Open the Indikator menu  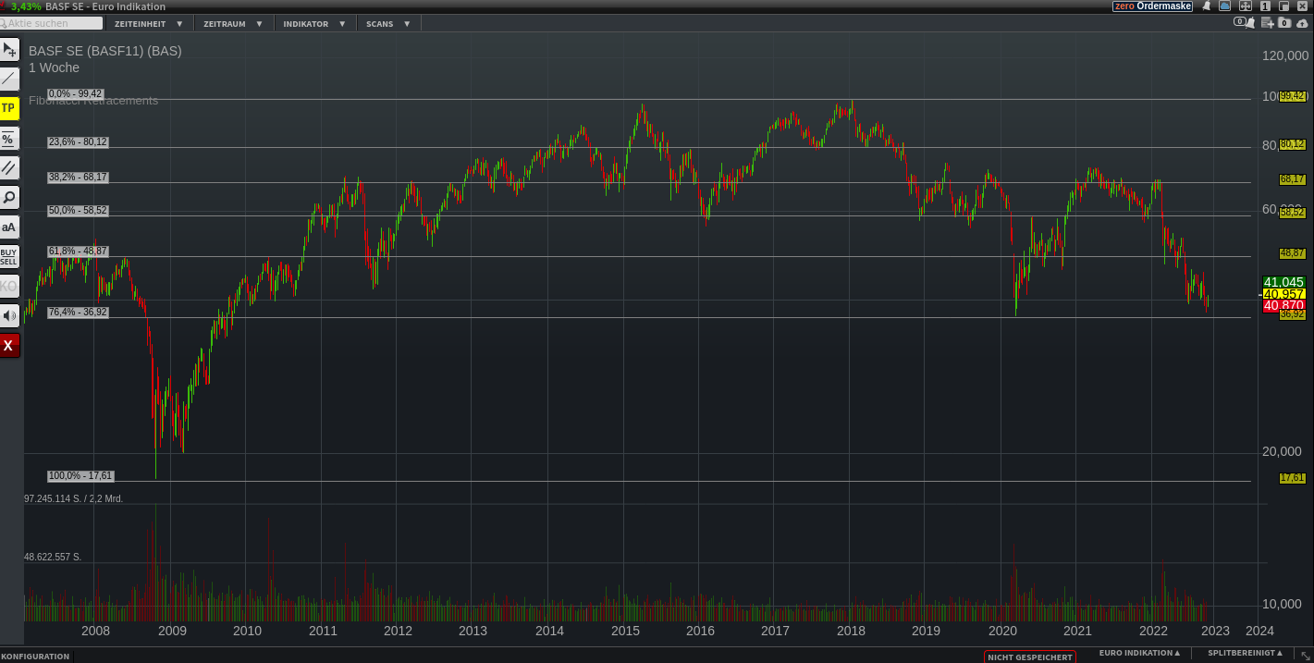[314, 24]
